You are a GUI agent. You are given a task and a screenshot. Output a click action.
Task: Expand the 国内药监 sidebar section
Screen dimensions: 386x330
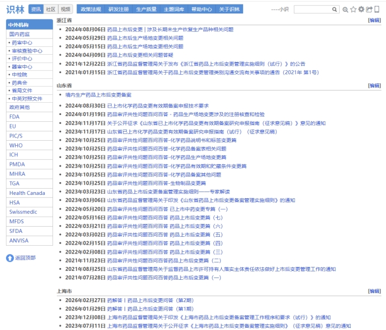(x=20, y=34)
